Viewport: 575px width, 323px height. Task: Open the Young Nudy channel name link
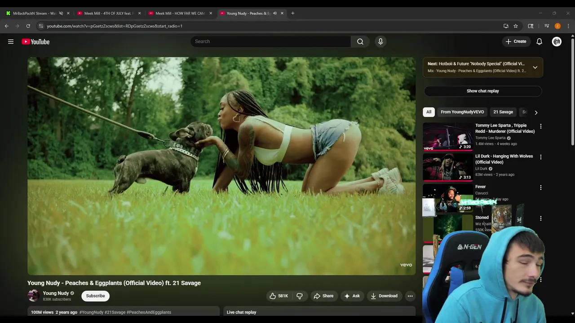point(56,293)
